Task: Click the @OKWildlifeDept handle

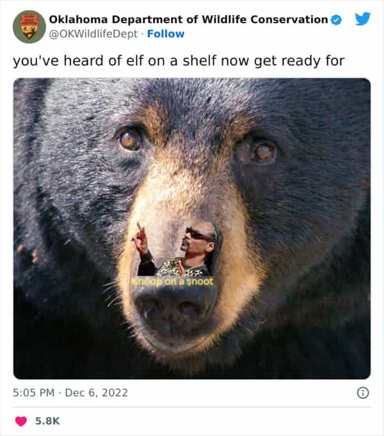Action: coord(93,34)
